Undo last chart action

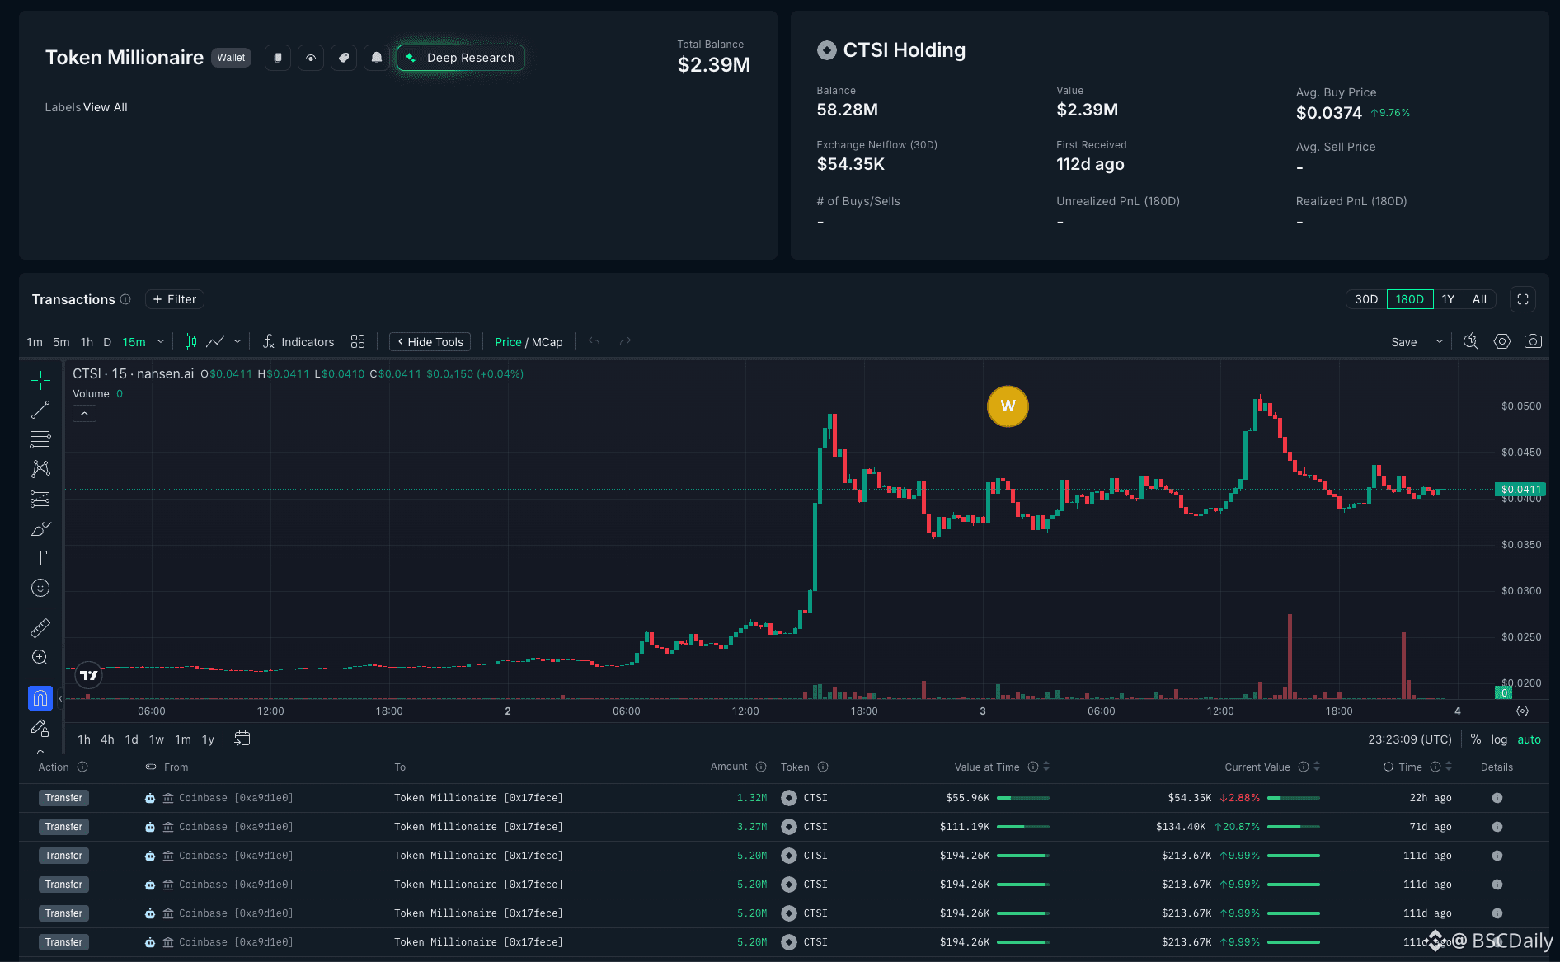pyautogui.click(x=594, y=341)
